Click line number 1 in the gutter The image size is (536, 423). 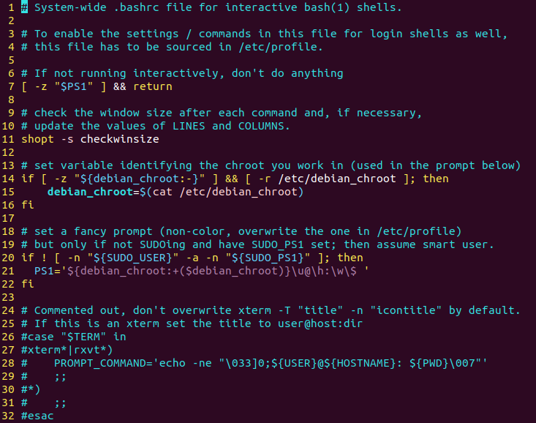pos(11,7)
